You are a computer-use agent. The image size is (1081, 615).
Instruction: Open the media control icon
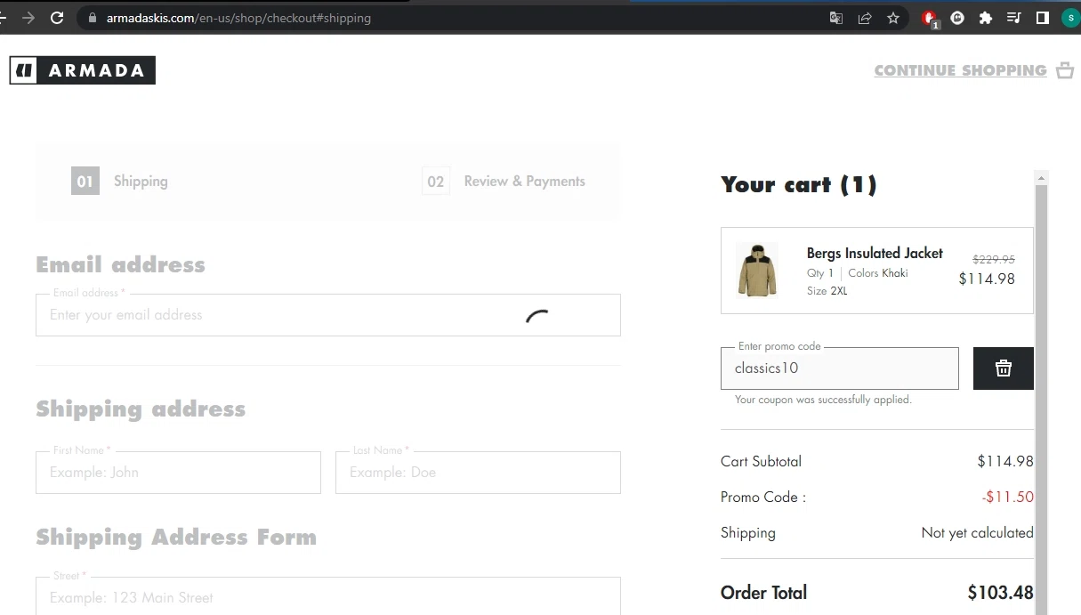tap(1014, 18)
